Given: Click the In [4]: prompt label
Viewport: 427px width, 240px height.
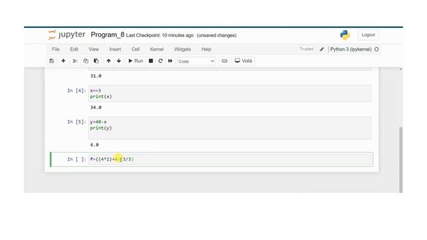Looking at the screenshot, I should 77,91.
